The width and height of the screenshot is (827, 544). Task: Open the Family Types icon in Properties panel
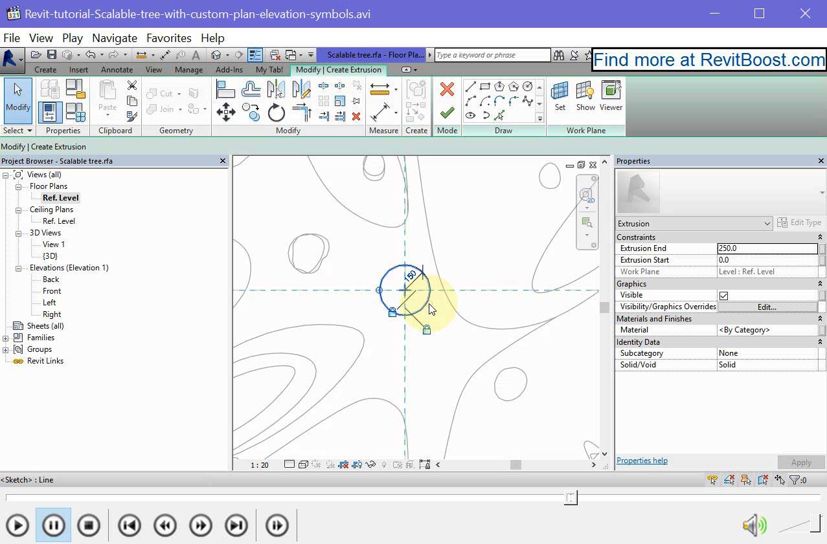pyautogui.click(x=75, y=113)
